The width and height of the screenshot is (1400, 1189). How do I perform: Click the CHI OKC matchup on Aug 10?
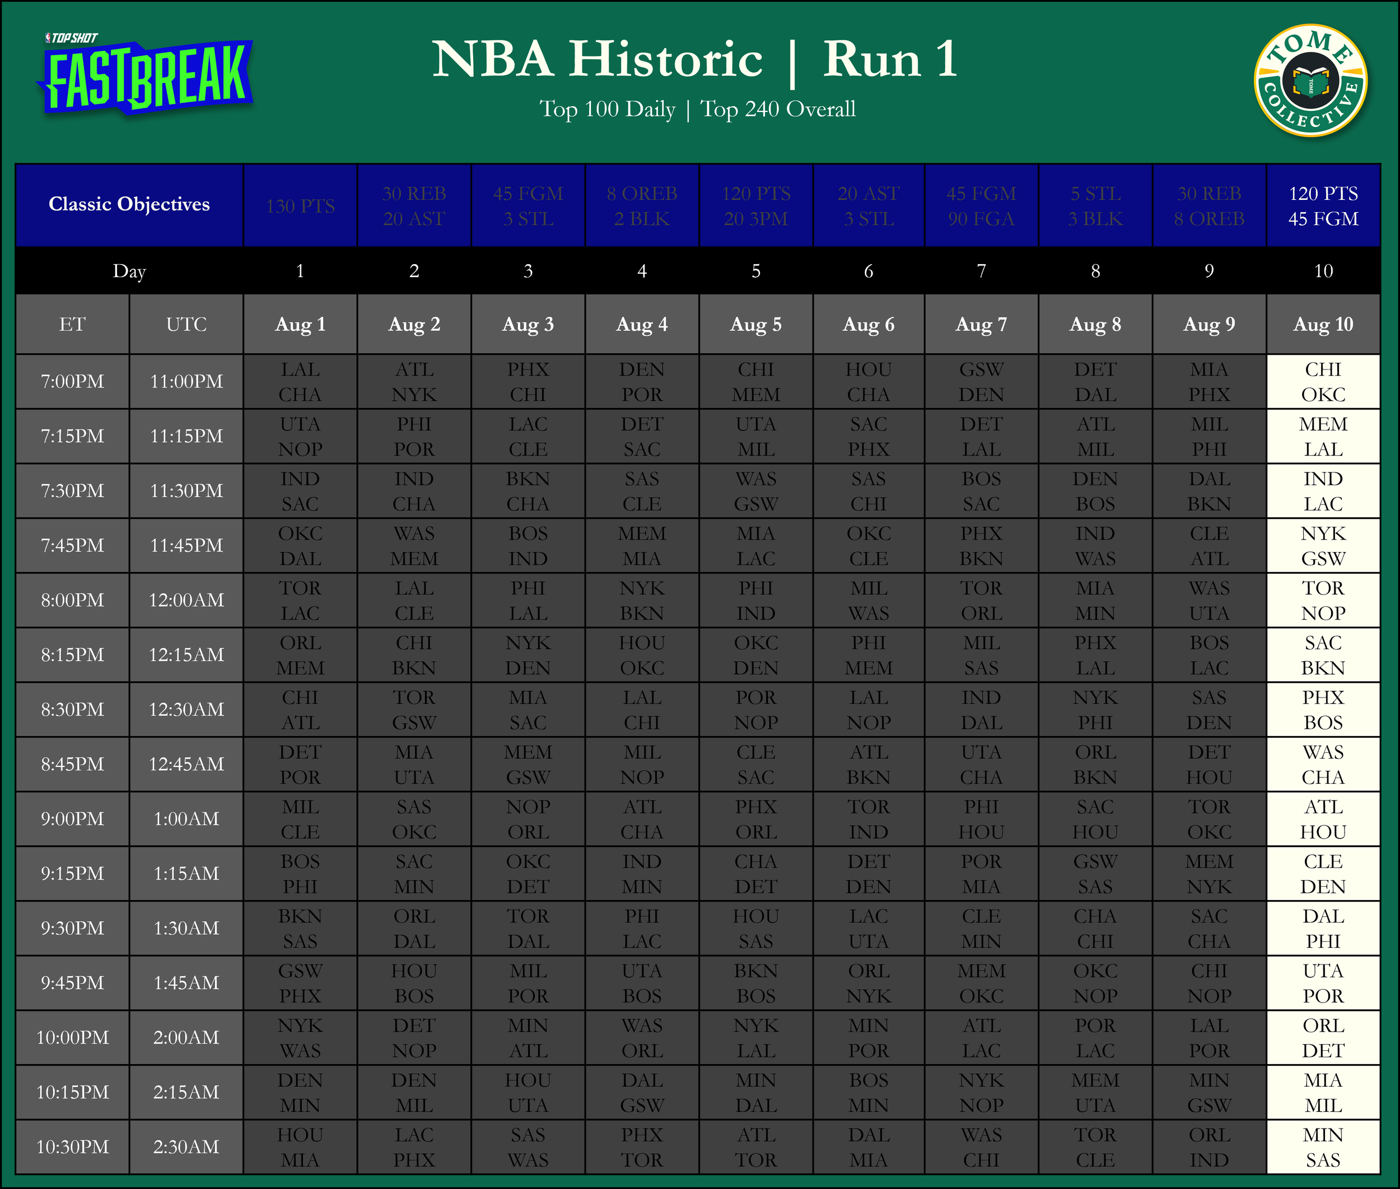(x=1323, y=382)
